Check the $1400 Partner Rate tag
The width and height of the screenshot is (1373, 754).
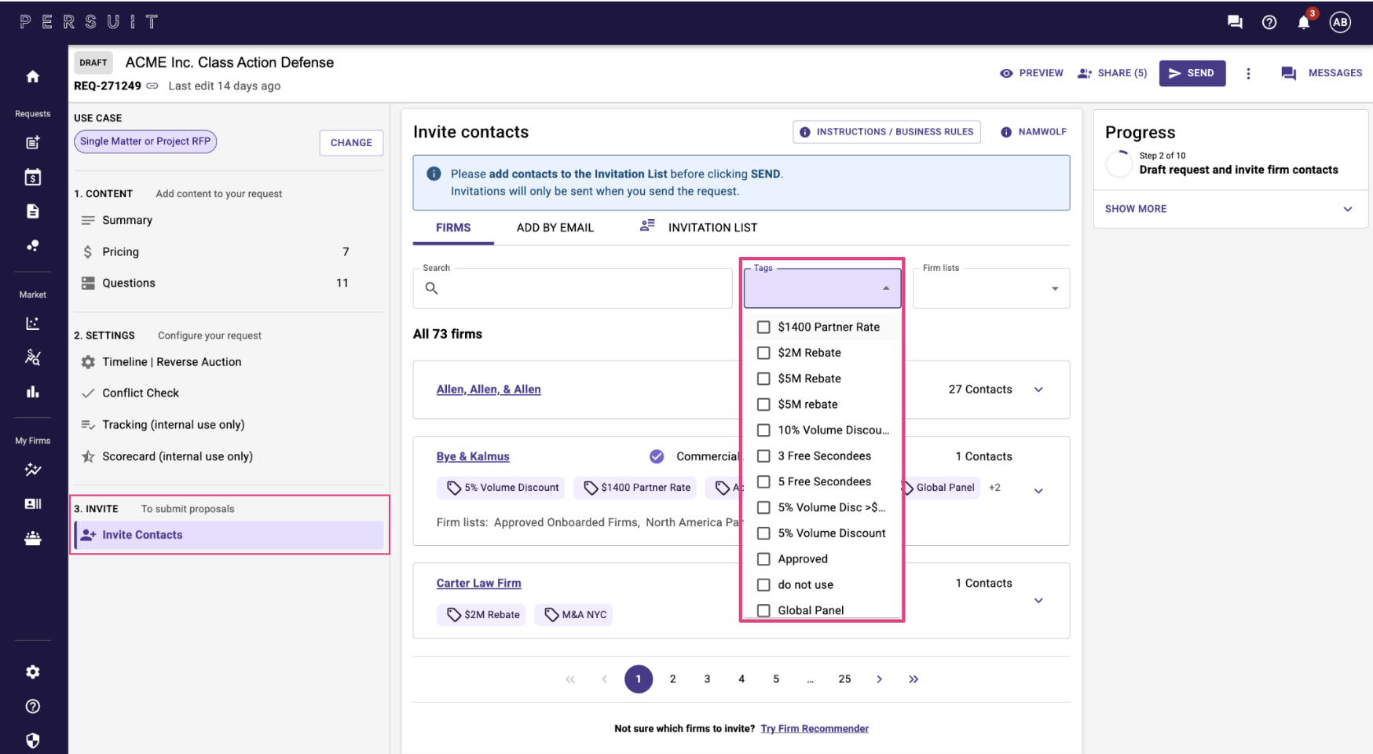point(763,327)
